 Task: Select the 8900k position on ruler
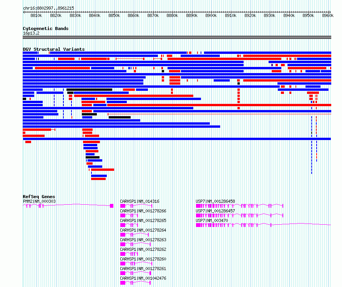coord(211,15)
